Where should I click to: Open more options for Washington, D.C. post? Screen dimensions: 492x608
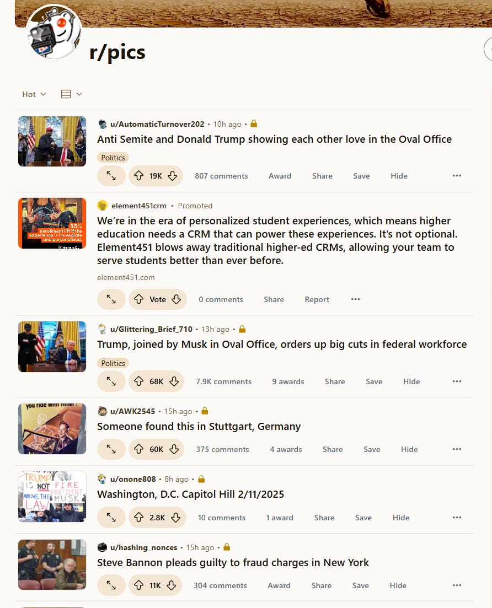457,517
